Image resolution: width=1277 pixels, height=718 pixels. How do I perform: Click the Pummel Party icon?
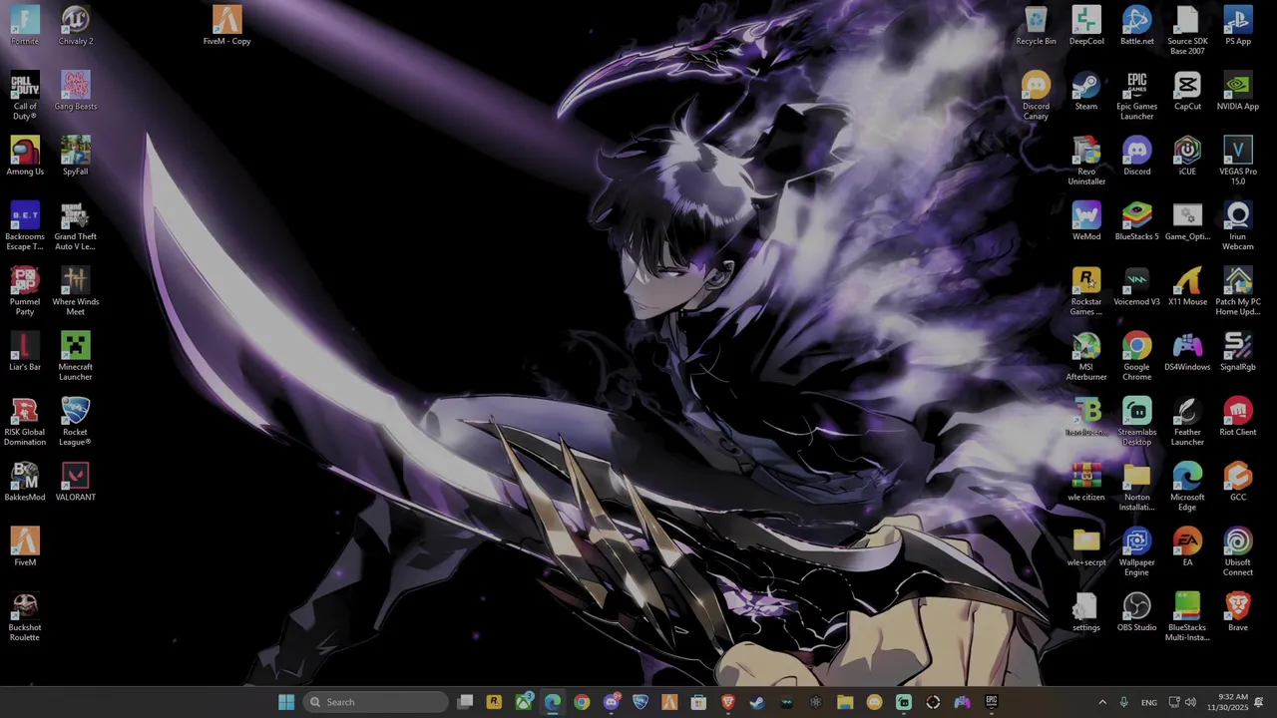(x=25, y=291)
